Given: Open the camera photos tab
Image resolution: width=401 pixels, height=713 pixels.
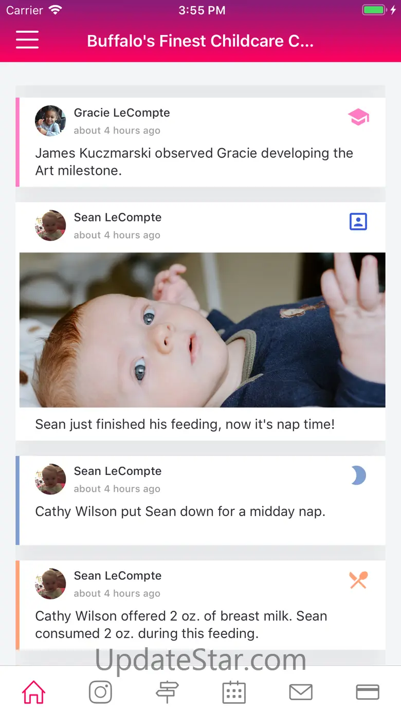Looking at the screenshot, I should pos(100,692).
